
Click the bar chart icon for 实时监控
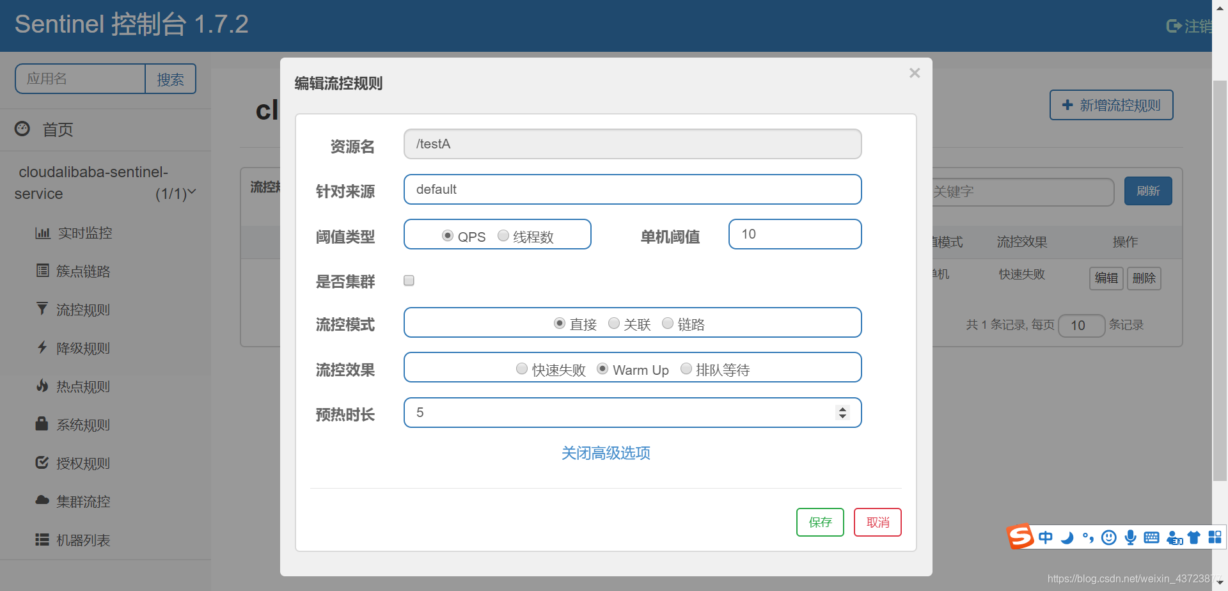click(42, 233)
